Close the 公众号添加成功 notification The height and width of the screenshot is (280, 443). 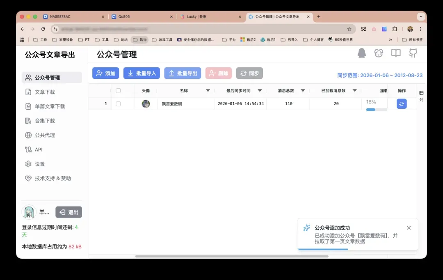[x=409, y=228]
